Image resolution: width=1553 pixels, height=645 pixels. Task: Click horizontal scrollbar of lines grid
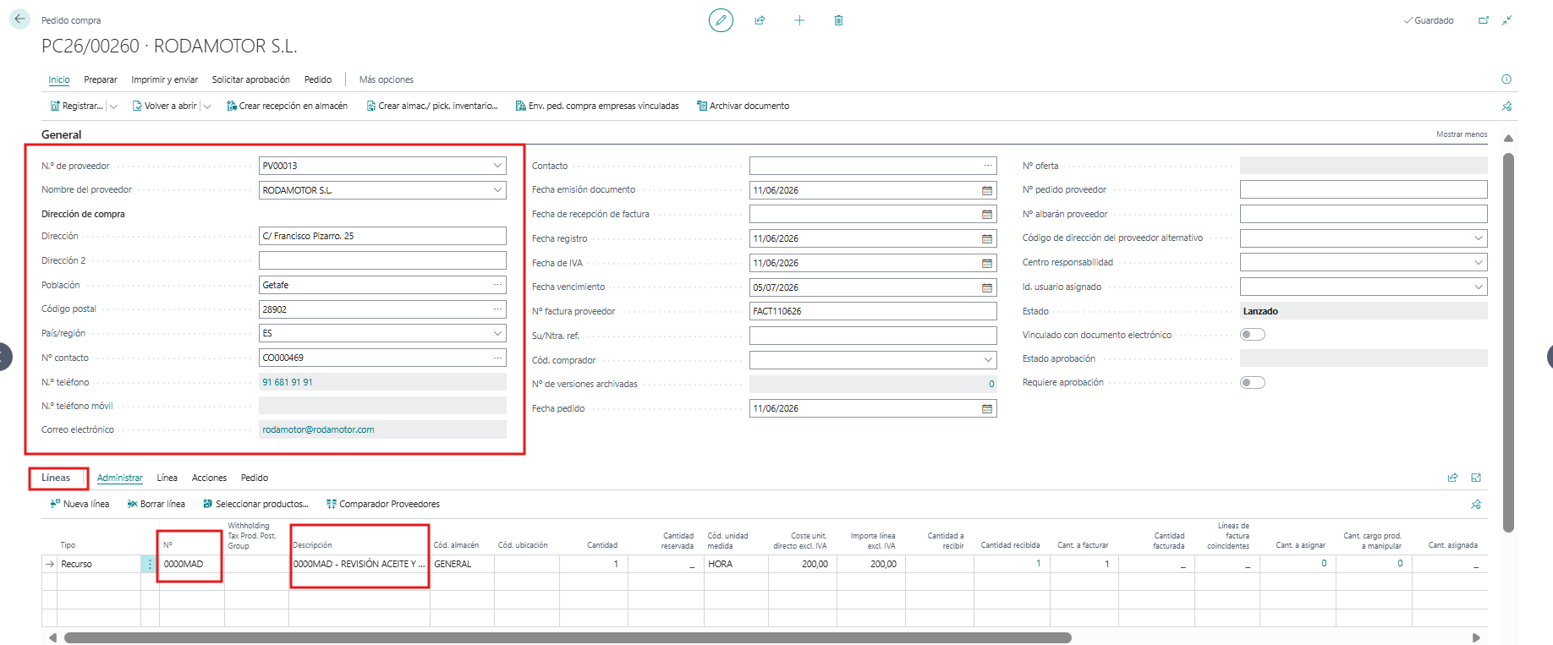click(x=568, y=637)
